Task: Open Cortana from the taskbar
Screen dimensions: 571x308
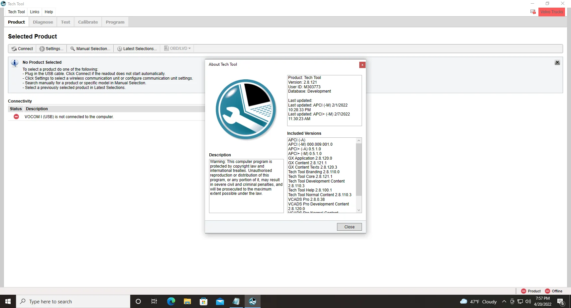Action: [138, 301]
